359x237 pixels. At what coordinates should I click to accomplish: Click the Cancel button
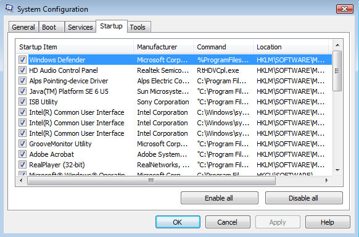click(228, 222)
